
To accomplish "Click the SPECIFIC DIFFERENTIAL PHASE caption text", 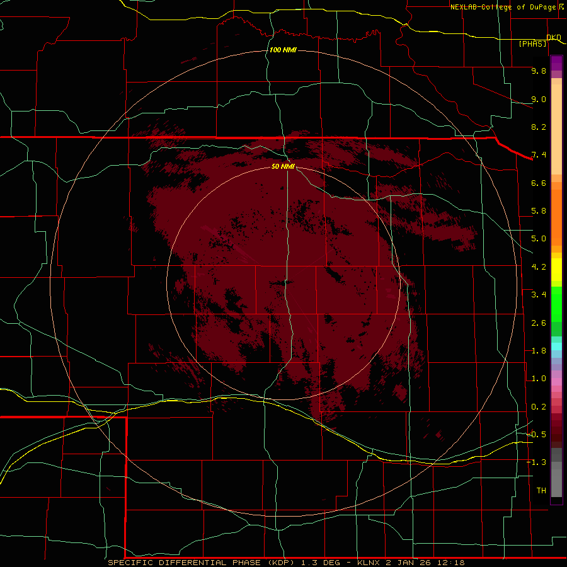I will click(184, 563).
